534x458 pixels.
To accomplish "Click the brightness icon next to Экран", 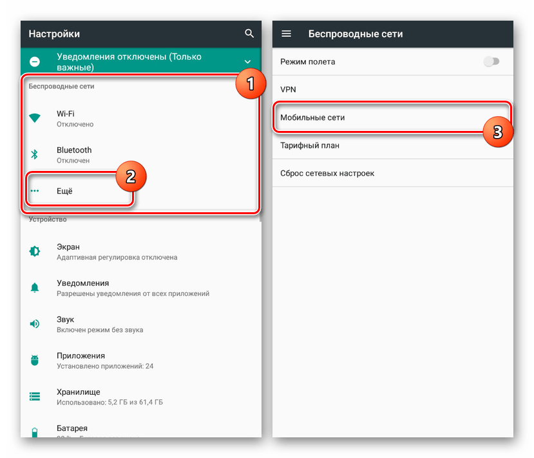I will click(x=35, y=252).
